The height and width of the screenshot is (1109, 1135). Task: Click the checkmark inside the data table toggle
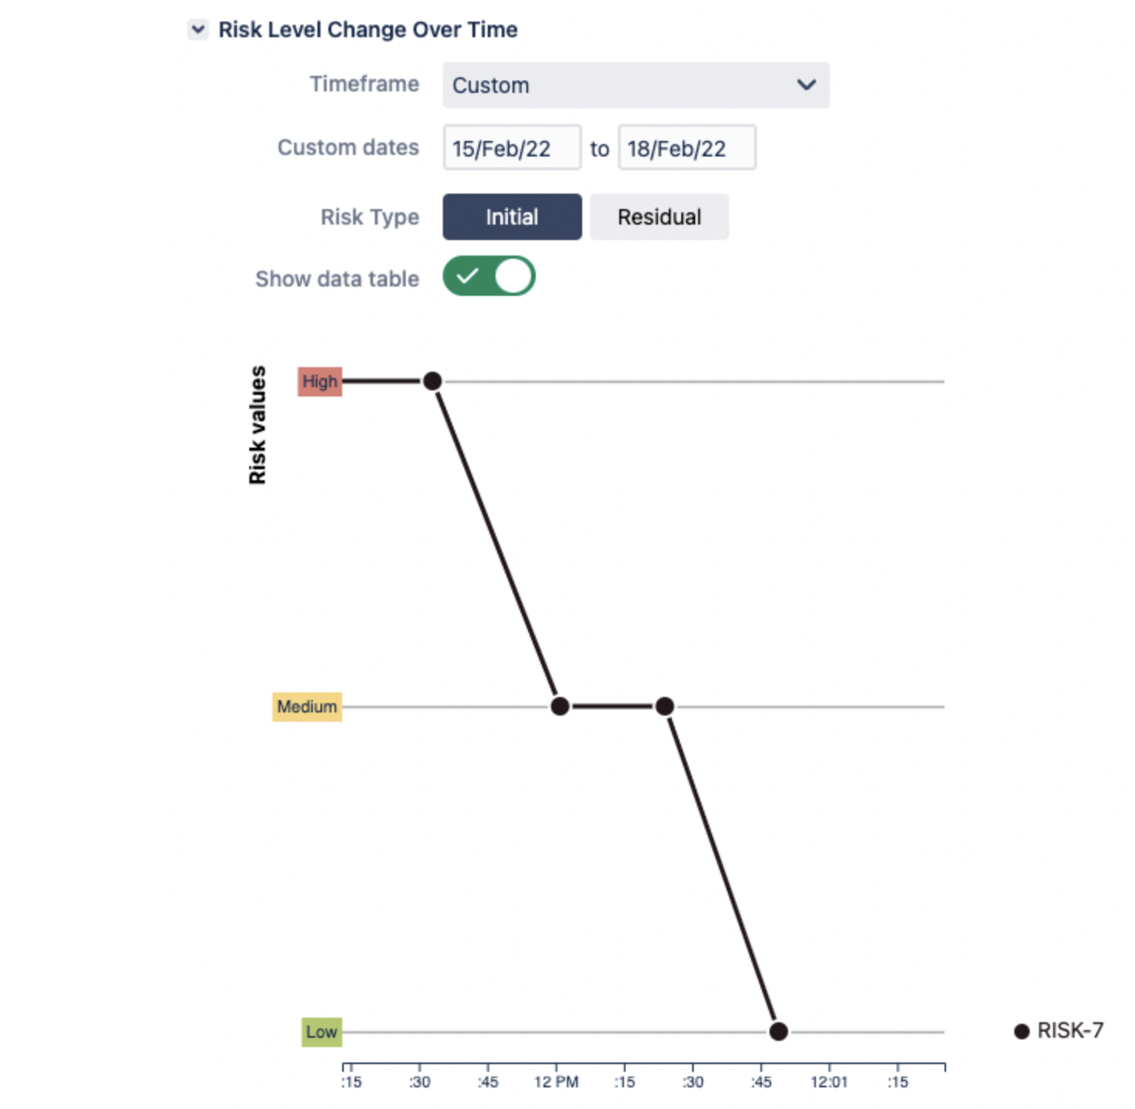pyautogui.click(x=468, y=276)
